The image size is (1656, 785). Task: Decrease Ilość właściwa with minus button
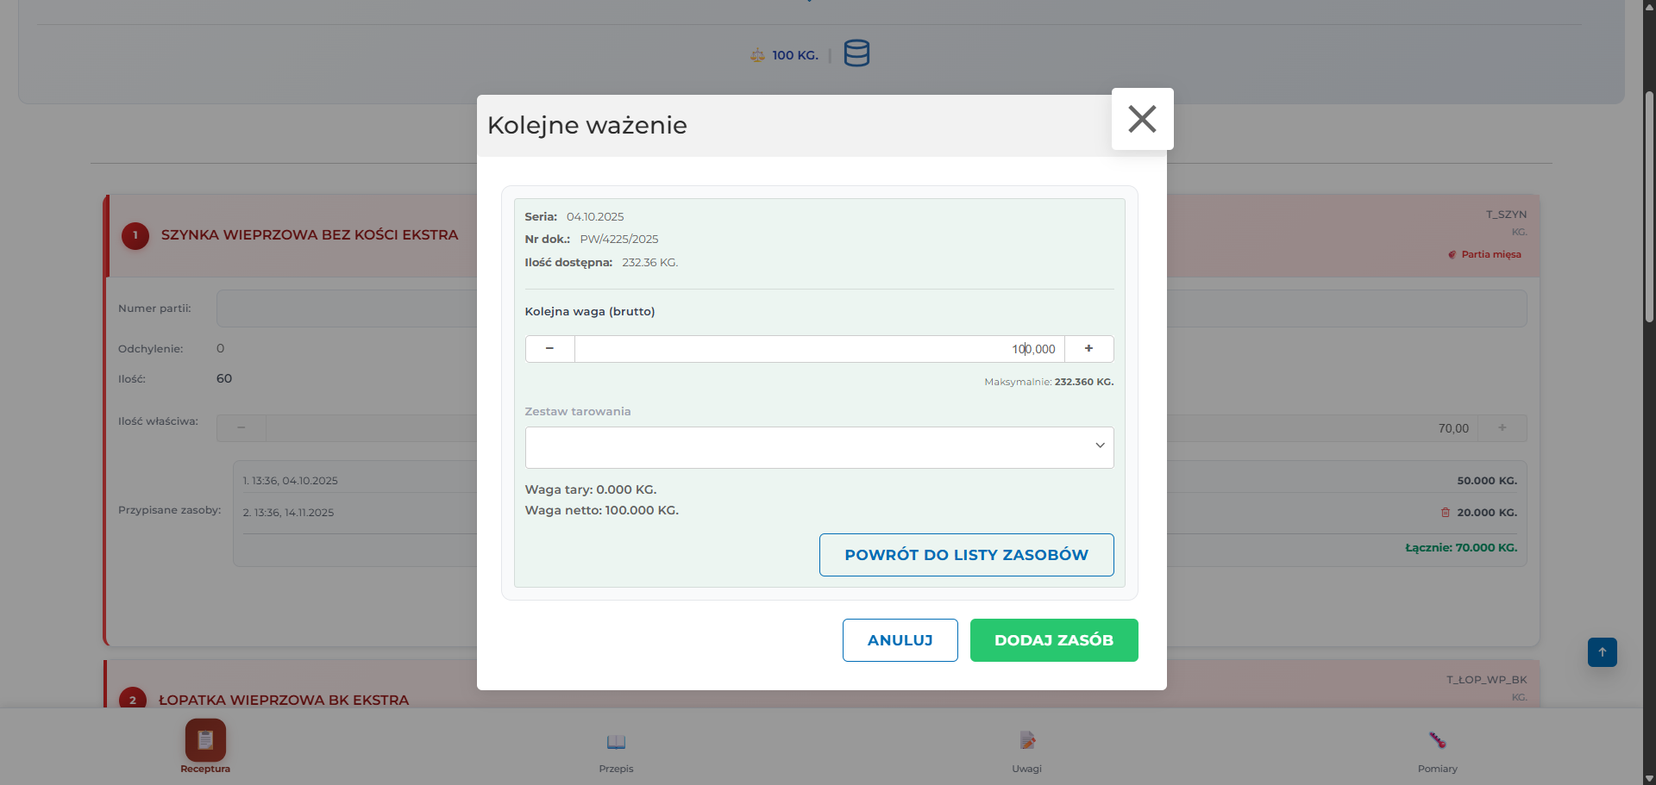[x=241, y=428]
